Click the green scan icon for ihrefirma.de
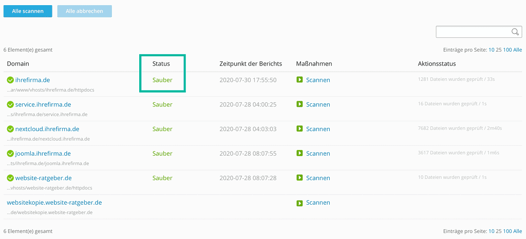 299,80
